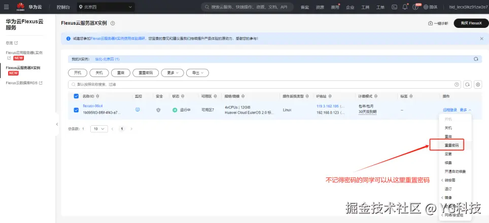The width and height of the screenshot is (489, 223).
Task: Close the blue survey banner
Action: pyautogui.click(x=481, y=39)
